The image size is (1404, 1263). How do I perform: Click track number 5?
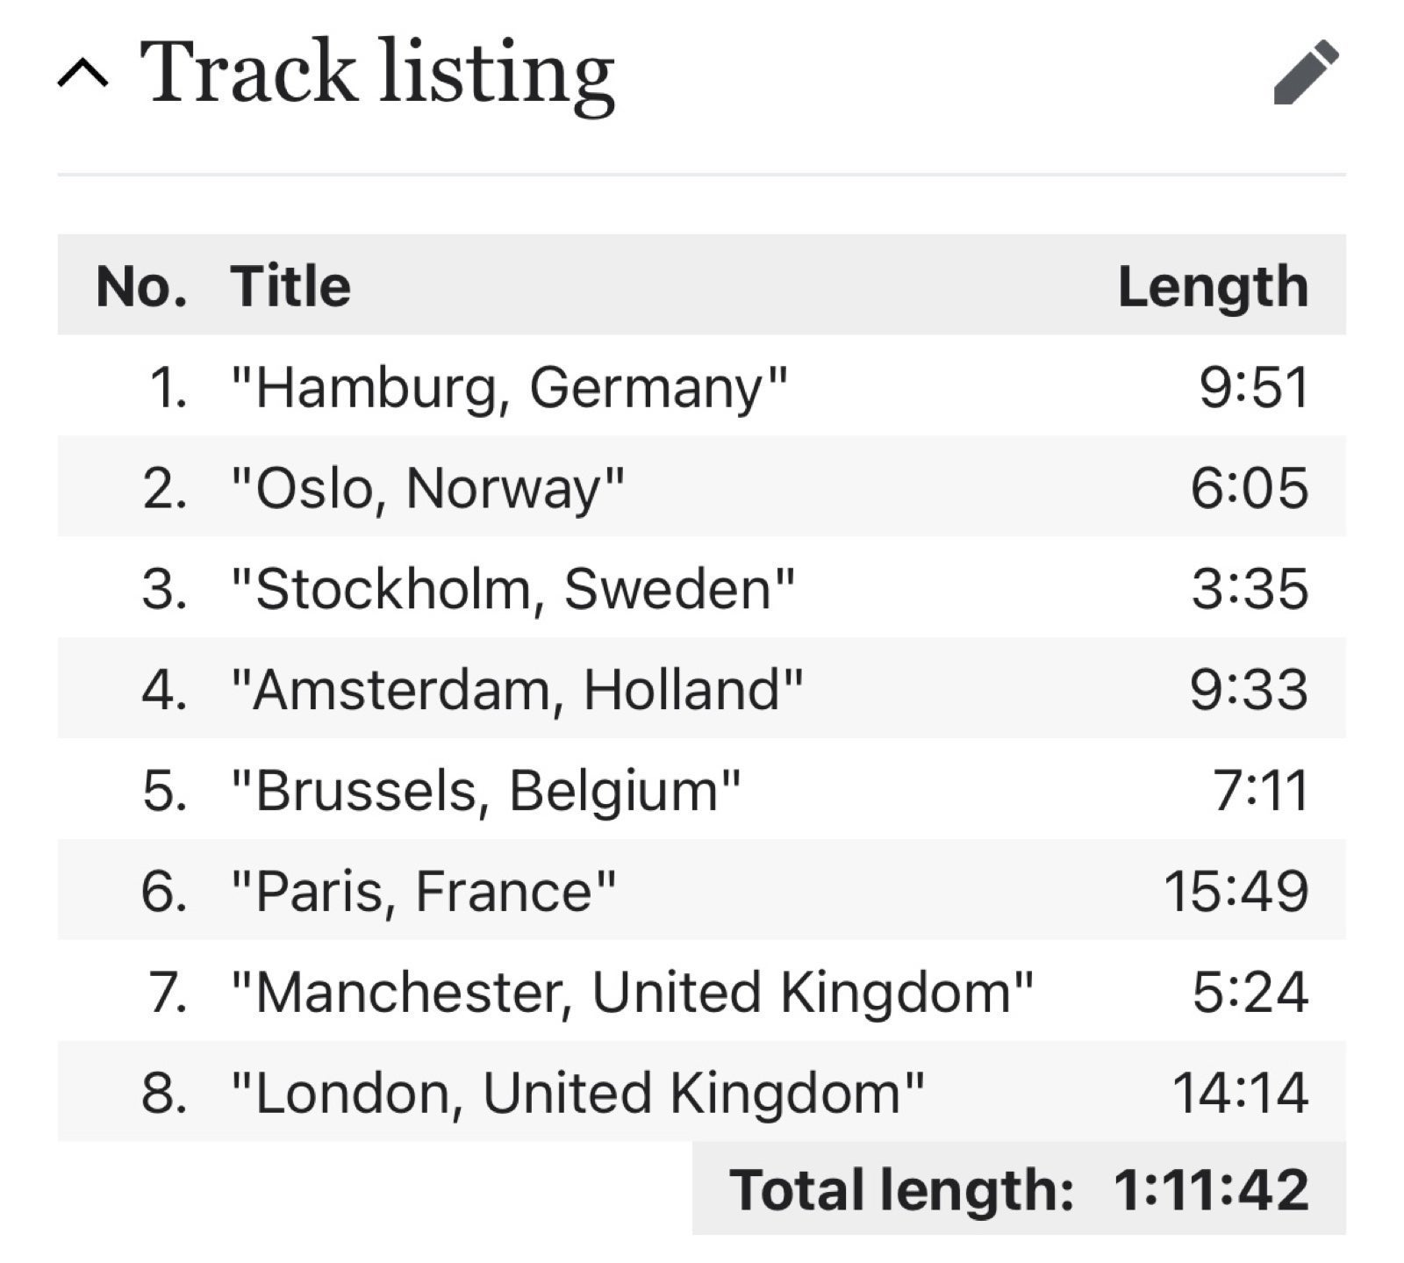[164, 791]
